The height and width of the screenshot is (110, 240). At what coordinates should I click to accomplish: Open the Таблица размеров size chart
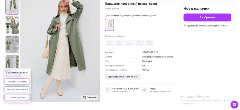tap(115, 36)
